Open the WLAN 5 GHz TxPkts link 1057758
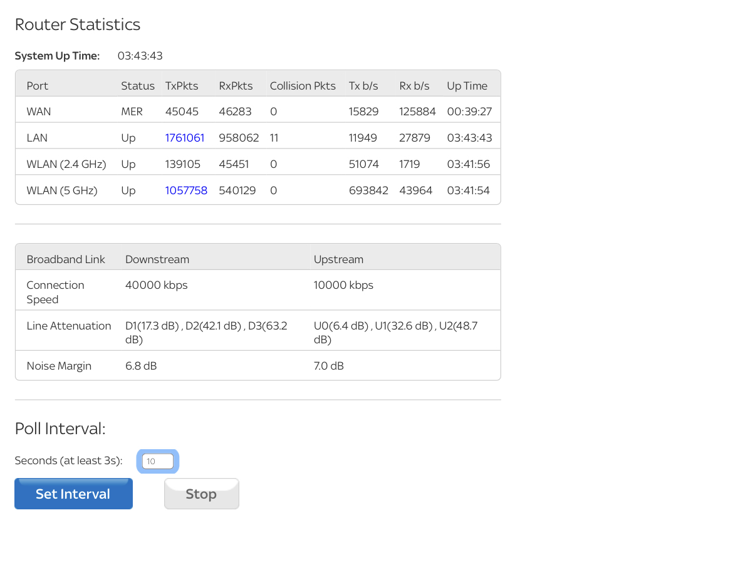 click(186, 190)
